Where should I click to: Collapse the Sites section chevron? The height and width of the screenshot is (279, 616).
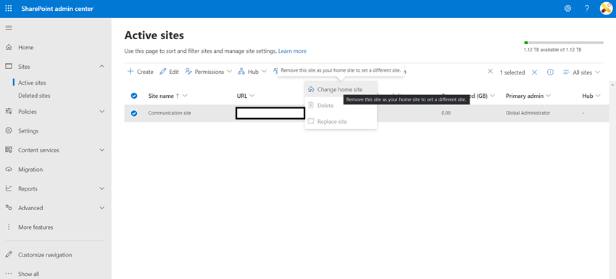101,67
